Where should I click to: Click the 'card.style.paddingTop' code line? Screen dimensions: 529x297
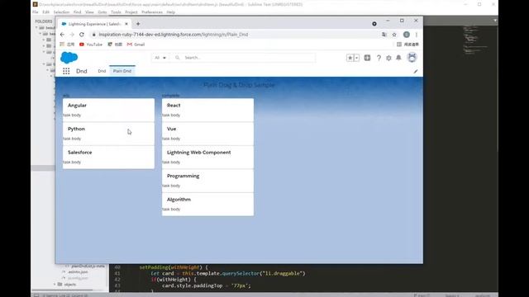[x=206, y=285]
